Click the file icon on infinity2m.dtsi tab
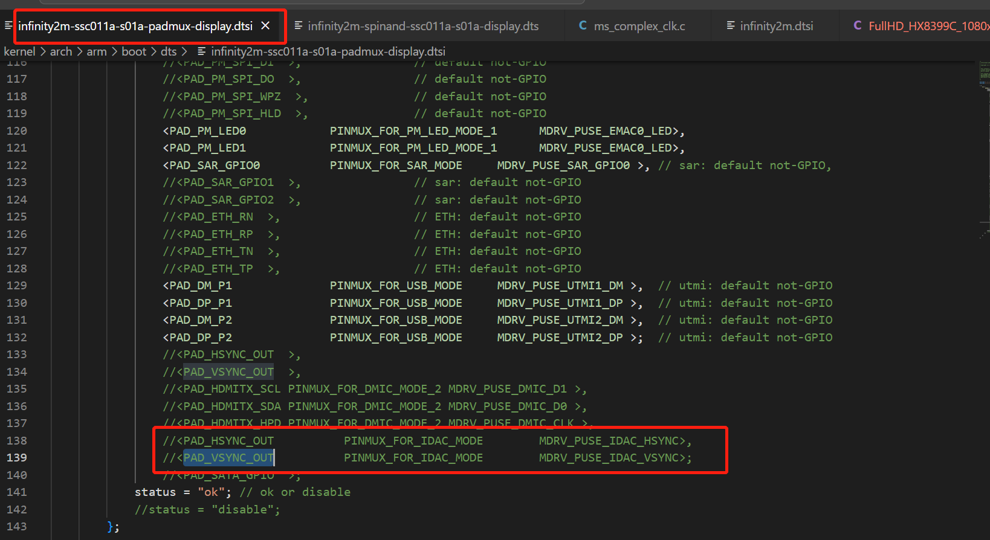 pyautogui.click(x=731, y=25)
